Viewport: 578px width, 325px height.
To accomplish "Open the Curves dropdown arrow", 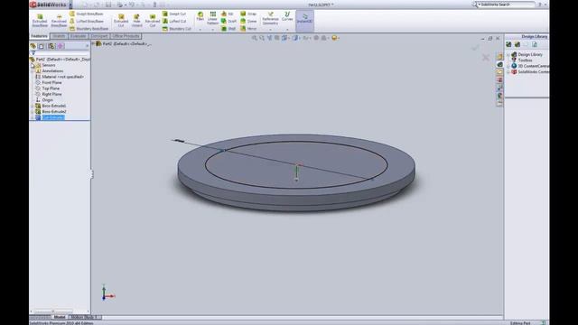I will point(287,30).
